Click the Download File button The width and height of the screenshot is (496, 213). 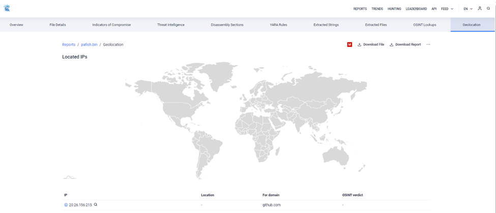click(371, 45)
